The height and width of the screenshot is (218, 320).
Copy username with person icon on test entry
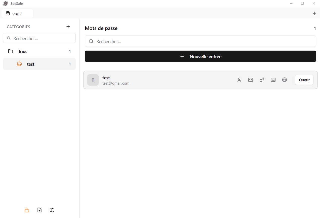point(239,80)
